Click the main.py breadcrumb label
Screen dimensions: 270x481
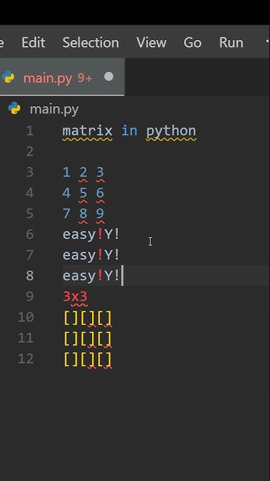[54, 109]
